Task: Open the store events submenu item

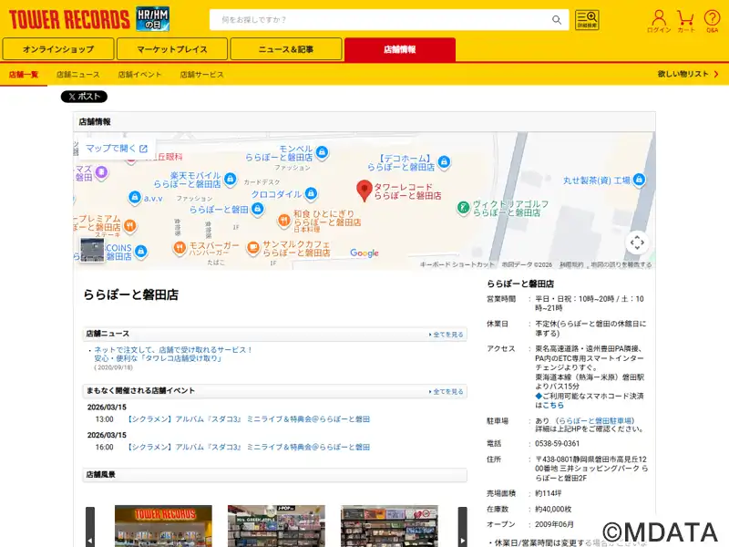Action: [x=139, y=74]
